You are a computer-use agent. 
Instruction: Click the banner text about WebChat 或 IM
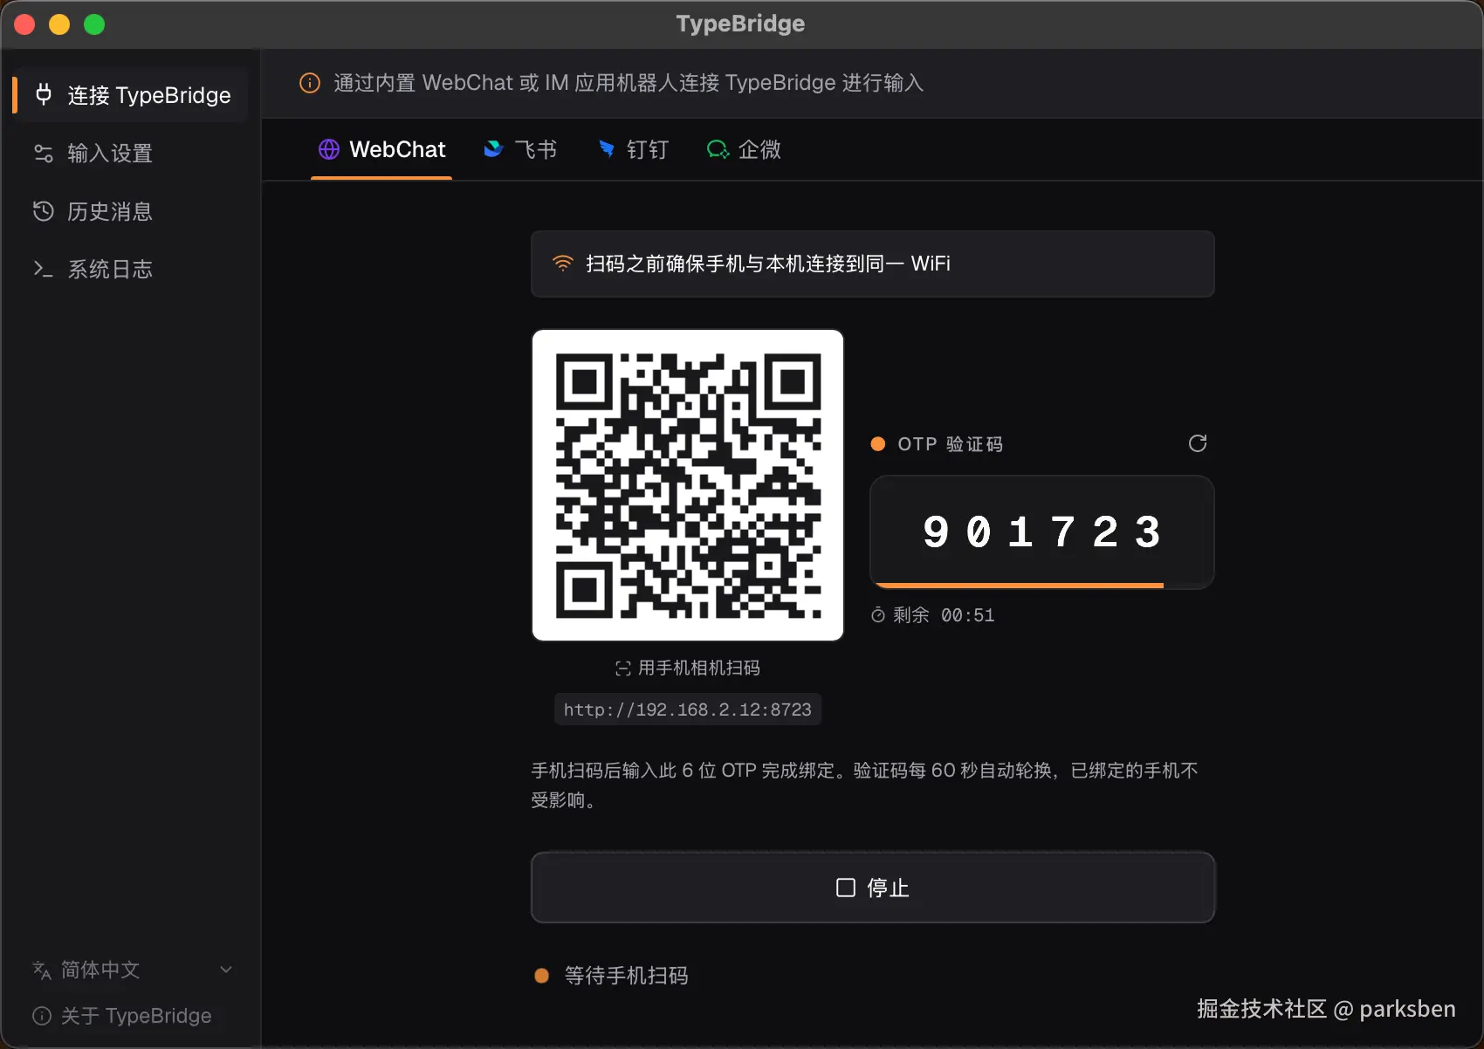(x=629, y=83)
